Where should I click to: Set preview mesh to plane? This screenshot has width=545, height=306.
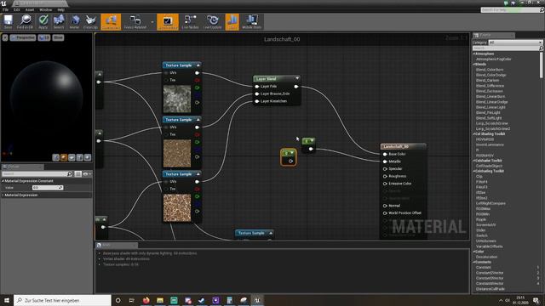coord(72,157)
